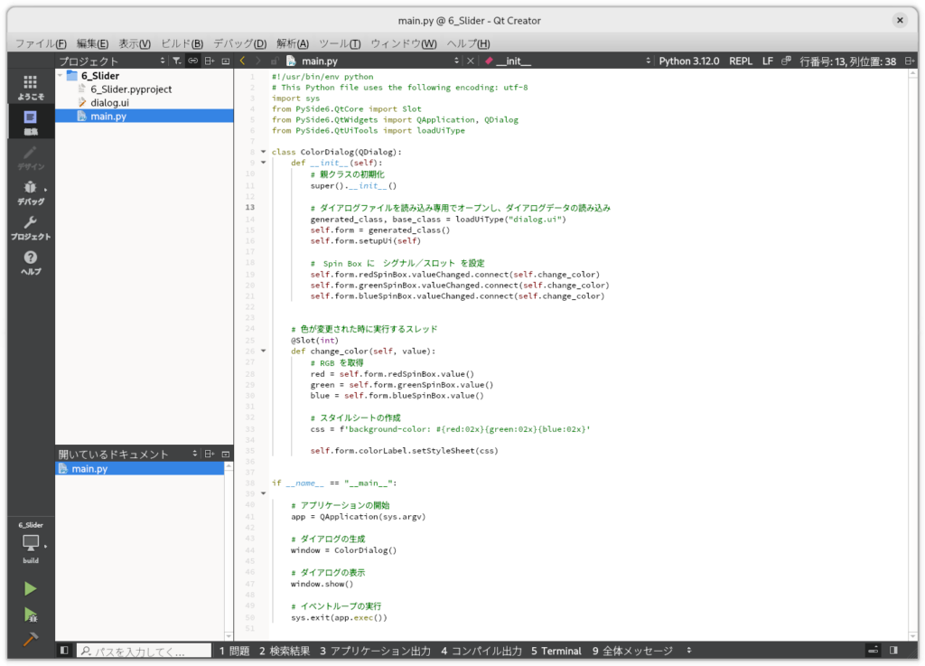Open the ビルド(B) menu
This screenshot has width=925, height=666.
[x=182, y=43]
